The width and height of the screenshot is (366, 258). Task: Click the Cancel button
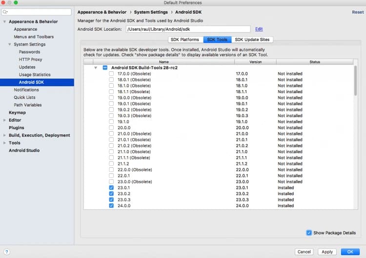[x=304, y=252]
